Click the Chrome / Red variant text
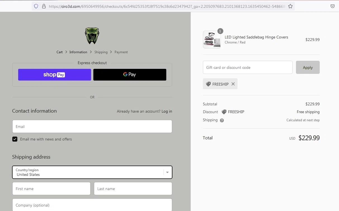This screenshot has height=211, width=339. (235, 42)
